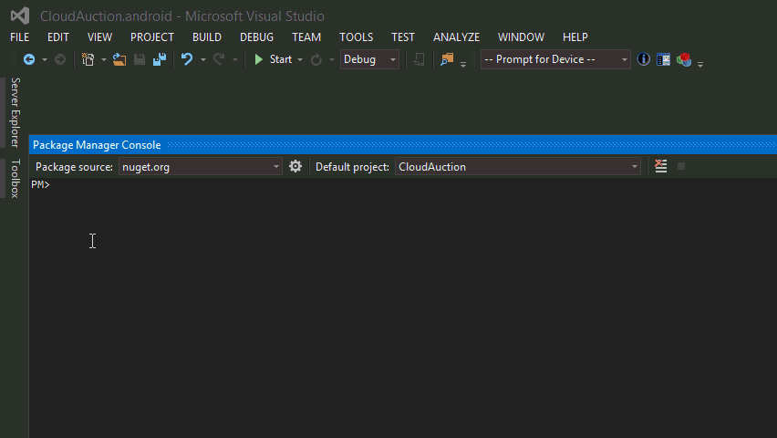Viewport: 777px width, 438px height.
Task: Click the navigate forward arrow
Action: pos(60,59)
